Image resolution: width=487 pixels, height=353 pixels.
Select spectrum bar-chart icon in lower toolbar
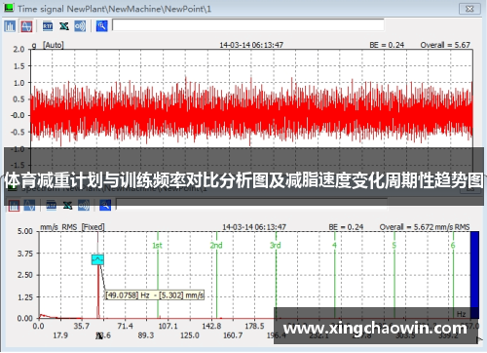click(14, 206)
